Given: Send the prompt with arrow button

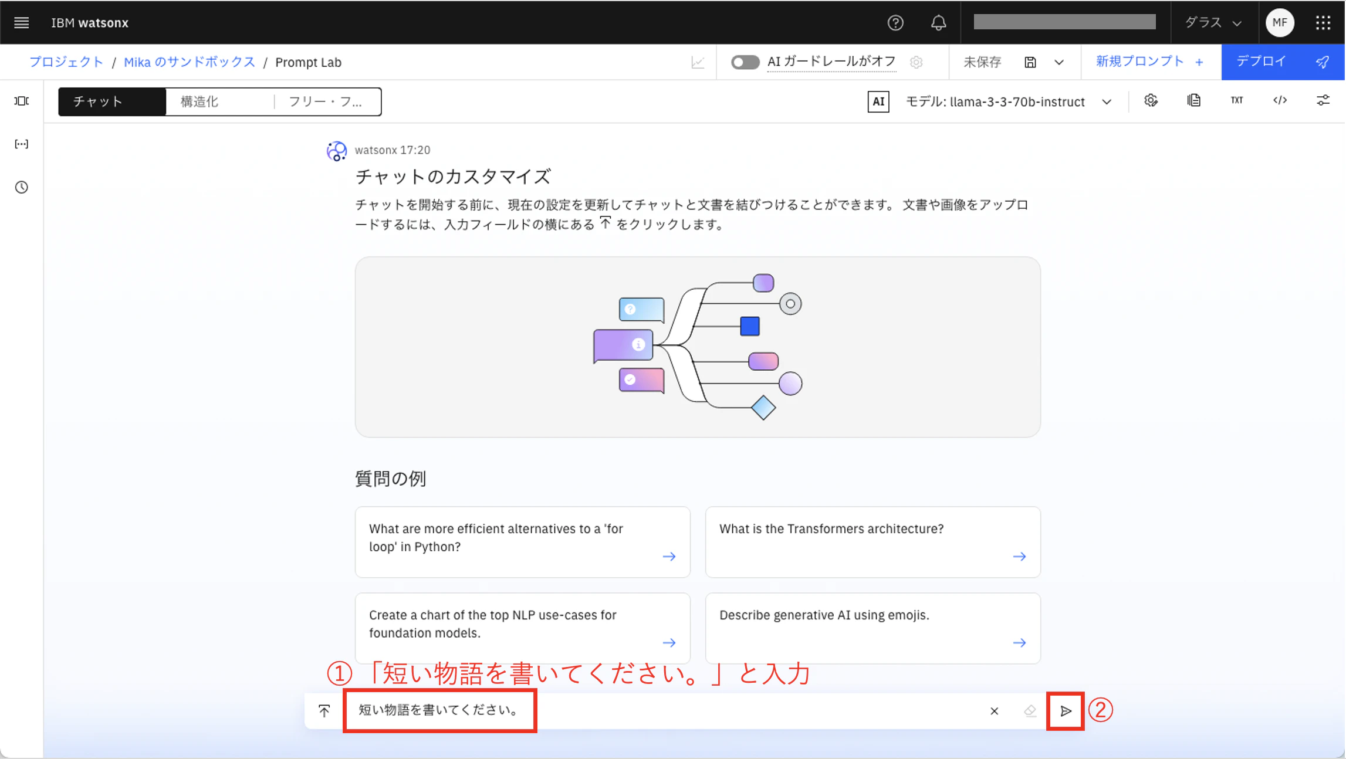Looking at the screenshot, I should [x=1066, y=711].
